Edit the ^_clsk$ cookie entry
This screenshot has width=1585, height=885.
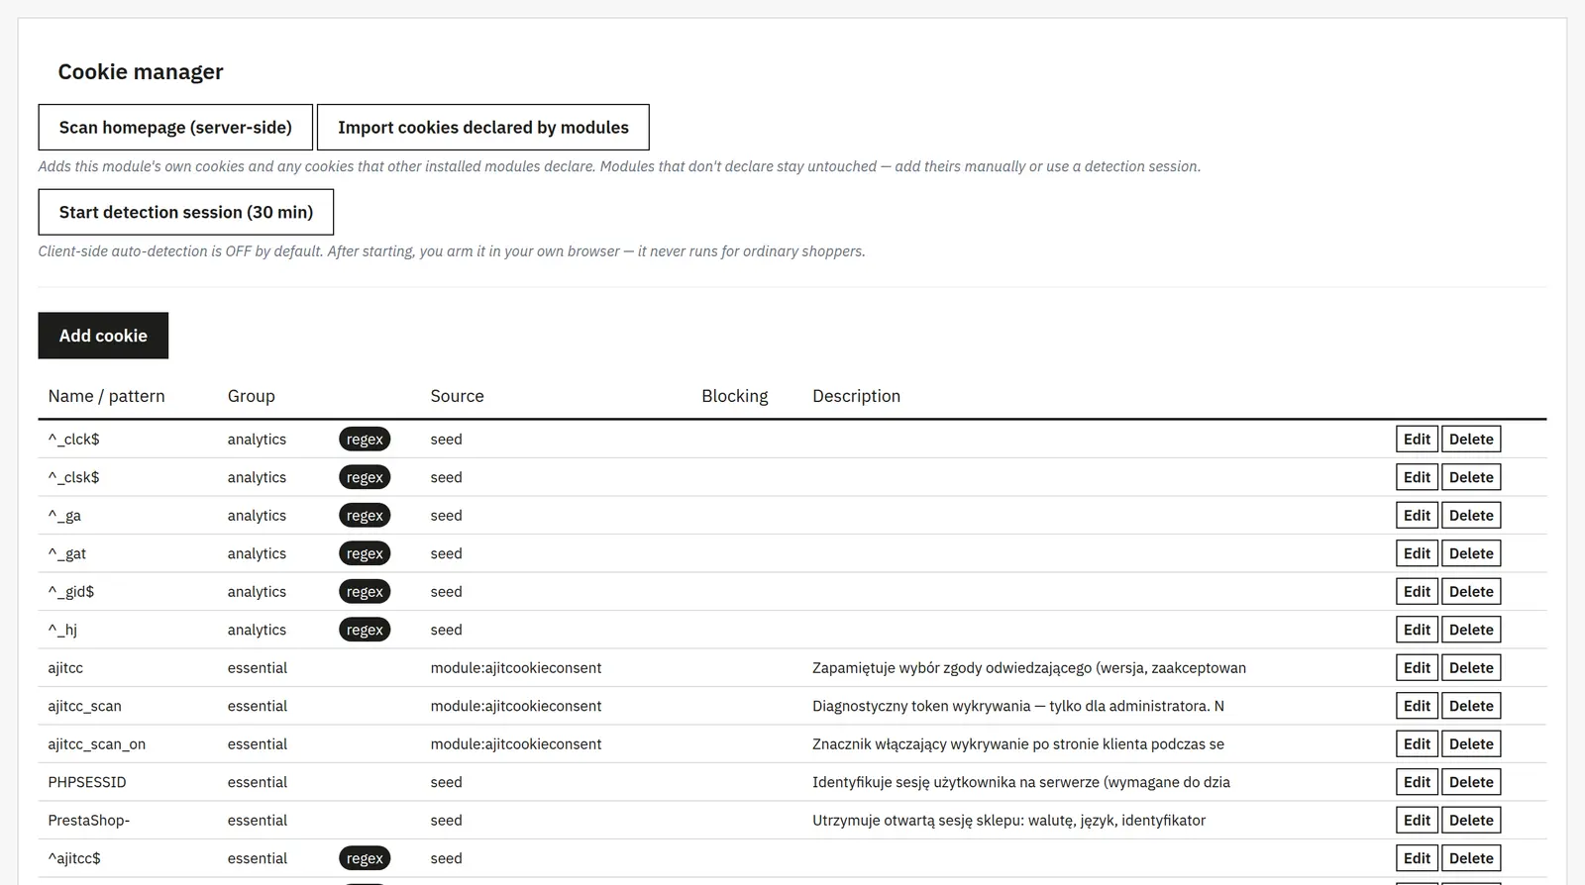pos(1417,477)
